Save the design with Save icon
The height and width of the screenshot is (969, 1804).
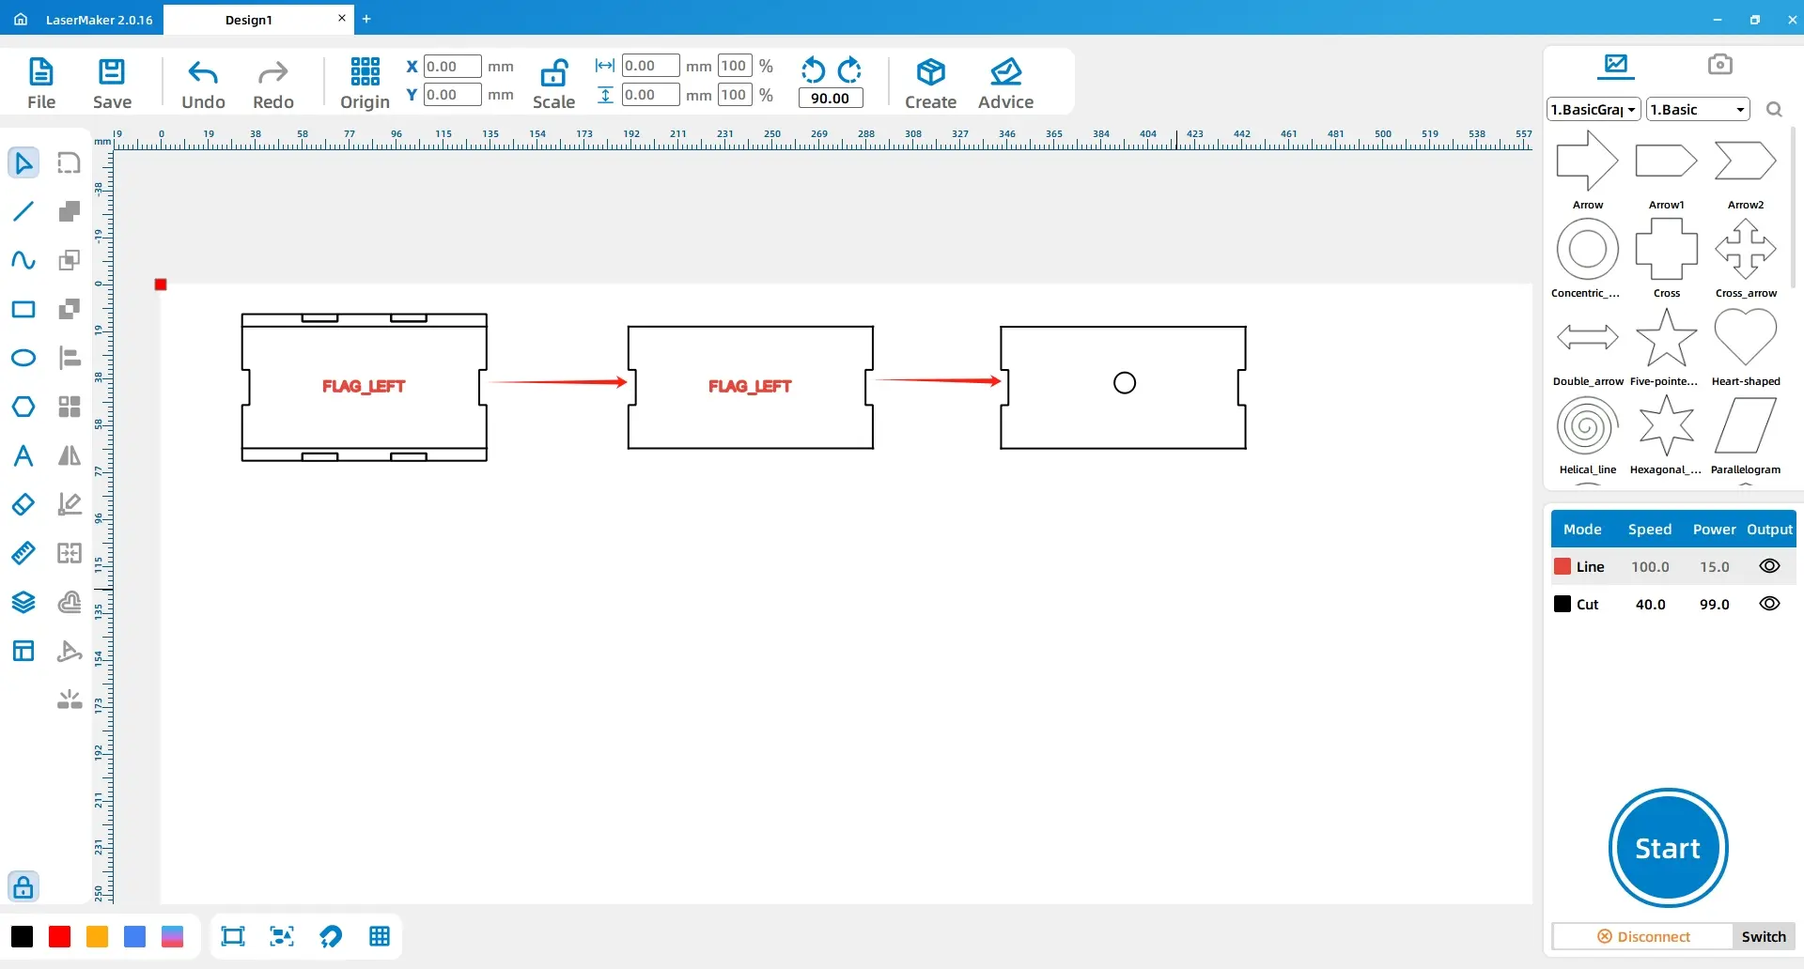112,72
